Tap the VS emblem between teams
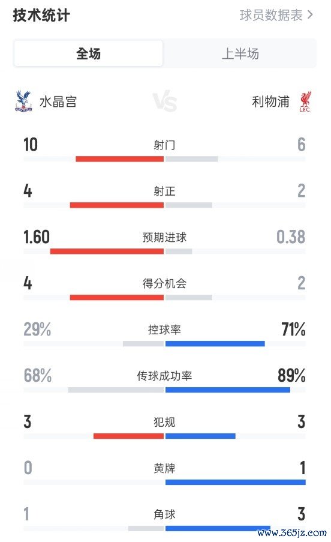Screen dimensions: 331x542 (x=165, y=101)
